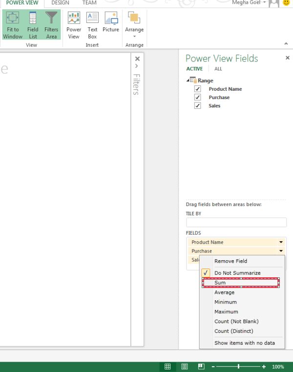Select Product Name in FIELDS area
The width and height of the screenshot is (293, 372).
pos(236,242)
